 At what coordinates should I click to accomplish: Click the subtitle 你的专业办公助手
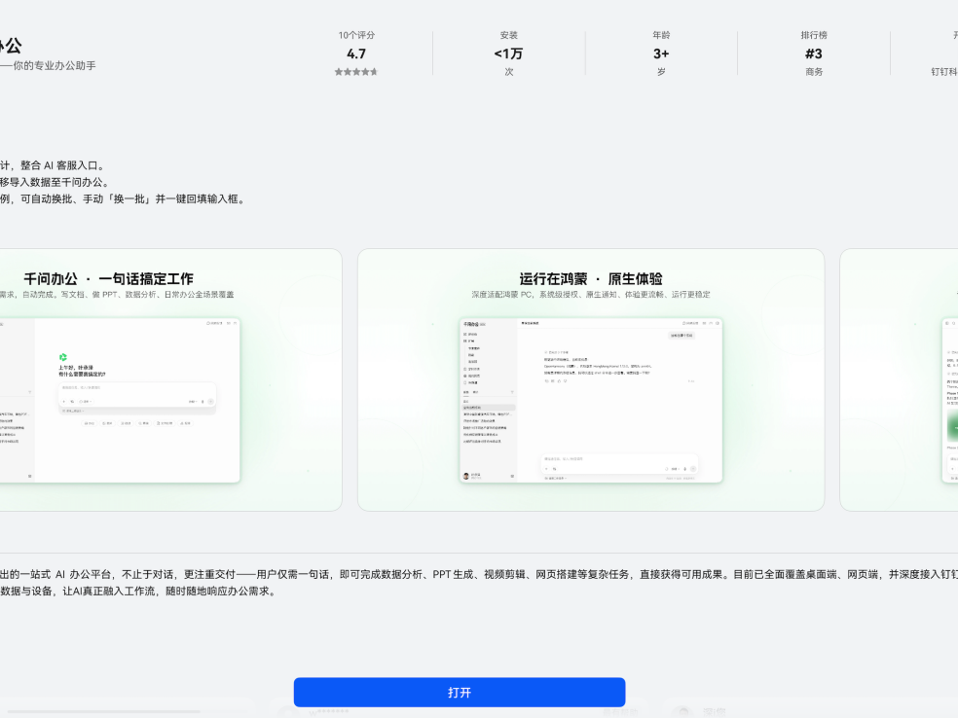55,65
